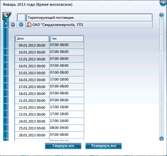The width and height of the screenshot is (167, 156).
Task: Sort by the Дата column header
Action: [32, 39]
